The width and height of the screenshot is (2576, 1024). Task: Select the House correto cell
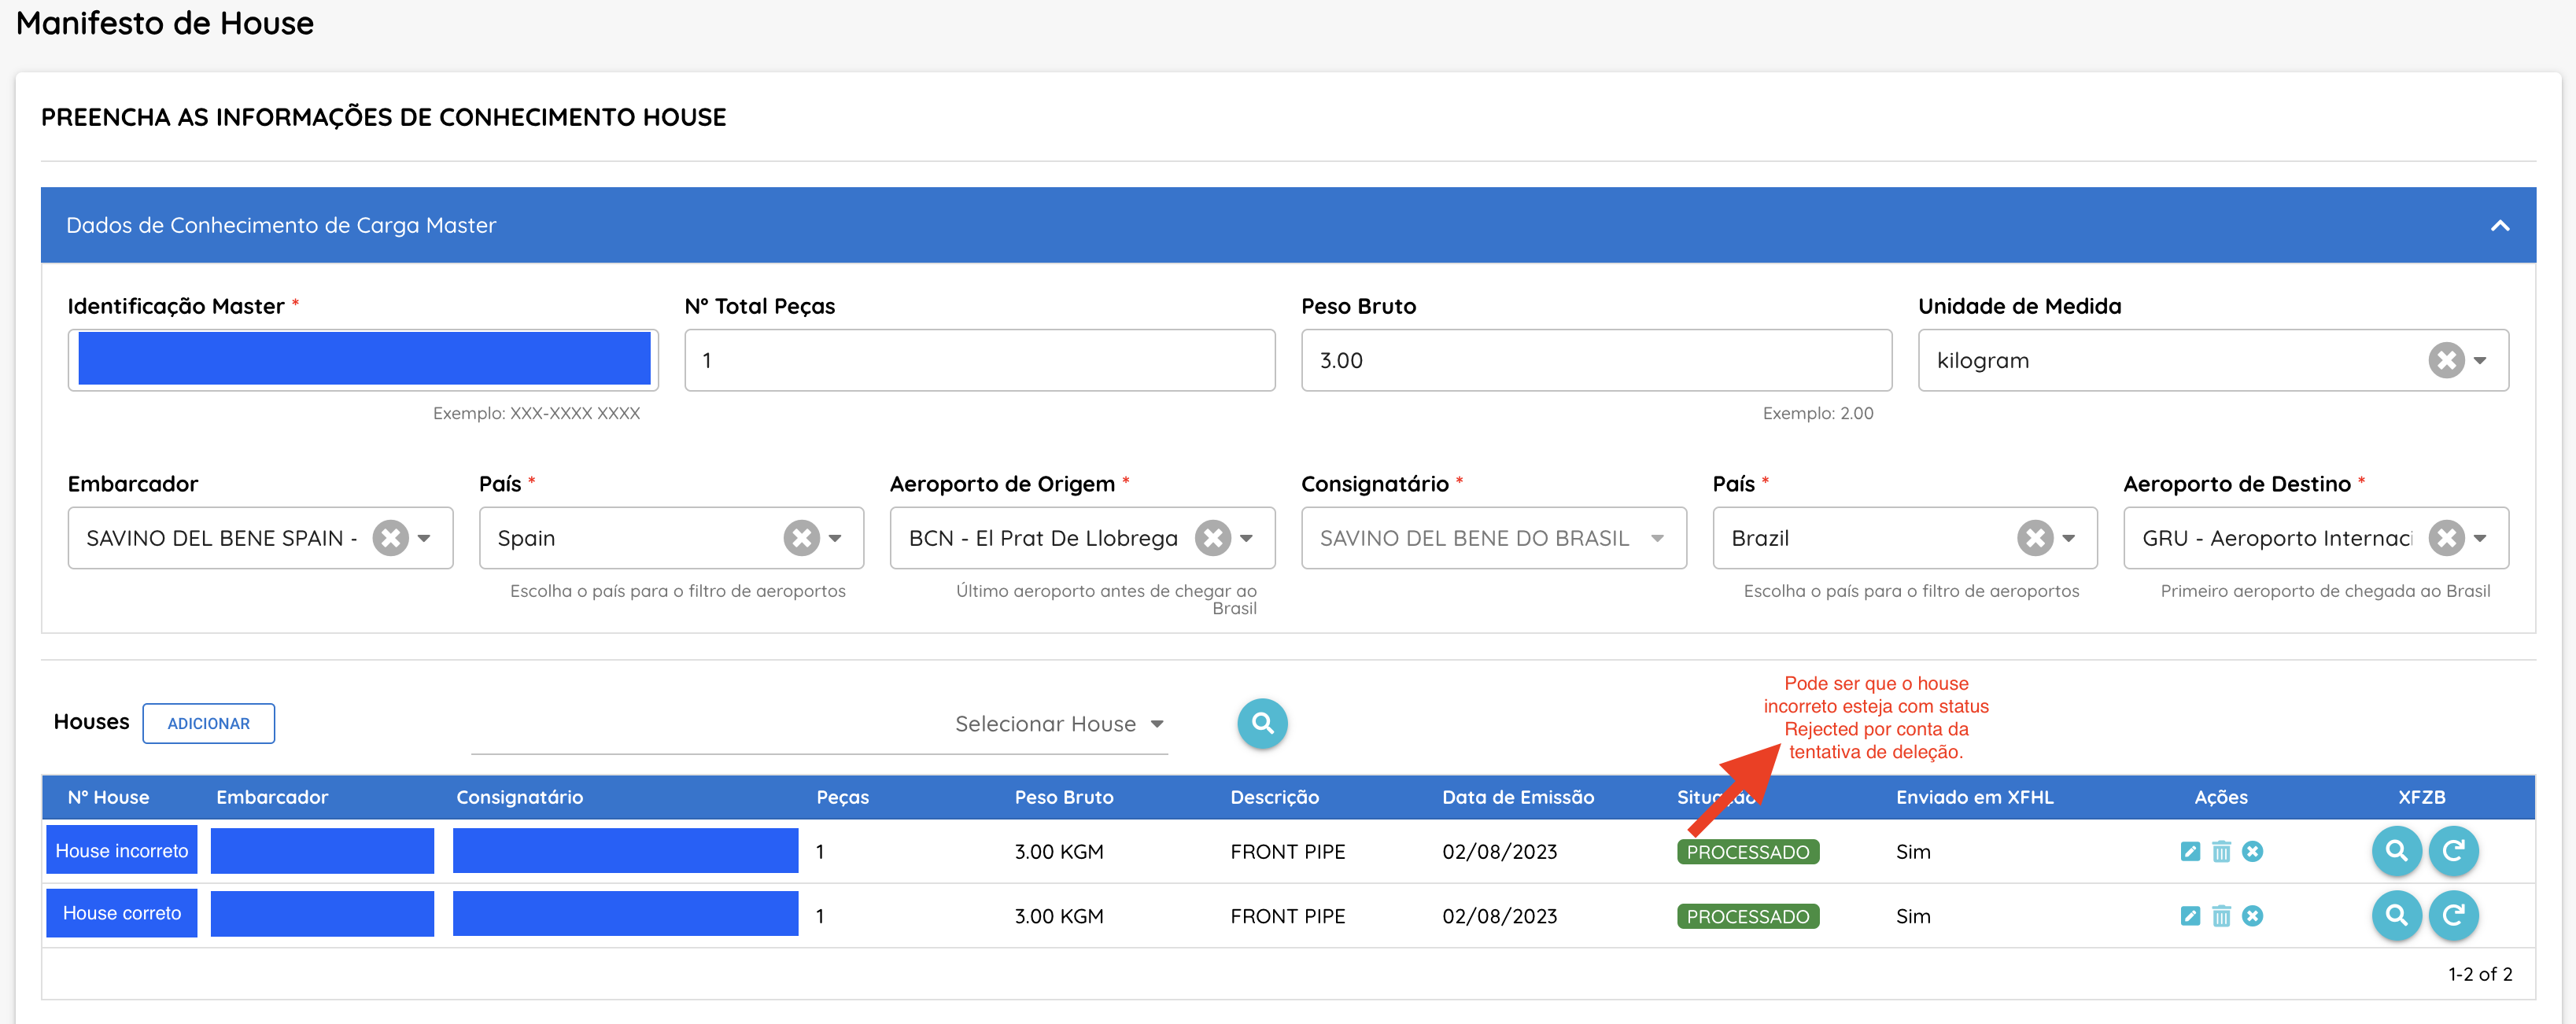point(121,913)
